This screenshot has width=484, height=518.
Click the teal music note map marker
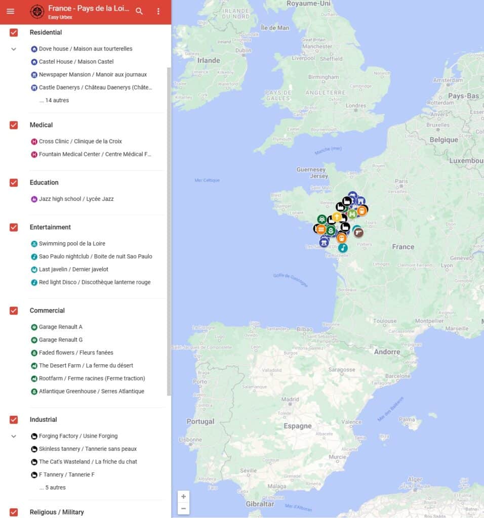(x=343, y=247)
